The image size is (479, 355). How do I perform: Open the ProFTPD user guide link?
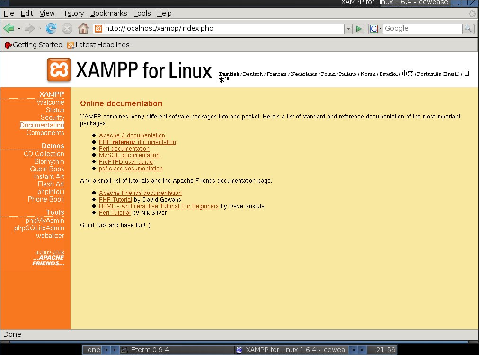(126, 162)
